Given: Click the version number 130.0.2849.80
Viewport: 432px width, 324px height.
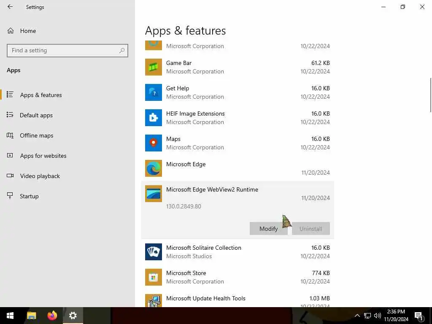Looking at the screenshot, I should click(184, 206).
